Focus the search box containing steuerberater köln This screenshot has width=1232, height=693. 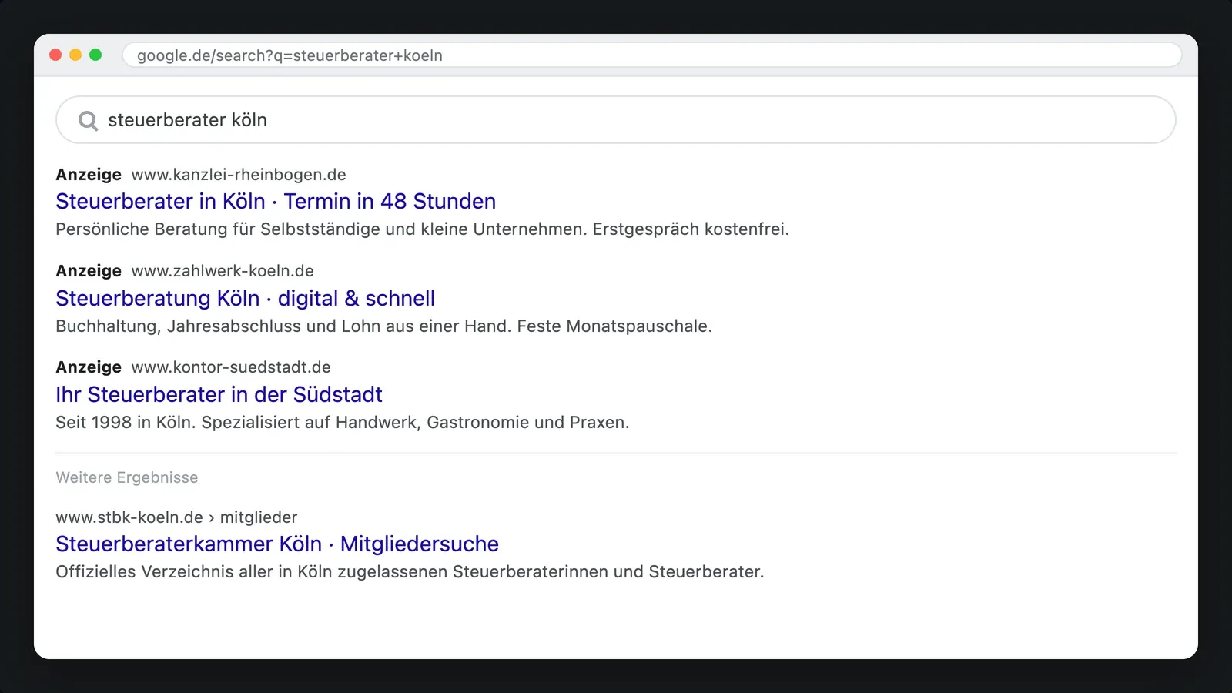point(616,120)
